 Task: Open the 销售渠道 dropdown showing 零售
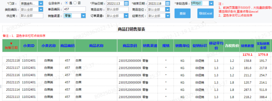pyautogui.click(x=84, y=16)
